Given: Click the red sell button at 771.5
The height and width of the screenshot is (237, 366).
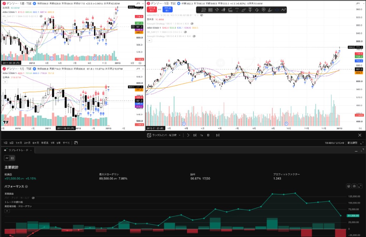Looking at the screenshot, I should tap(152, 9).
